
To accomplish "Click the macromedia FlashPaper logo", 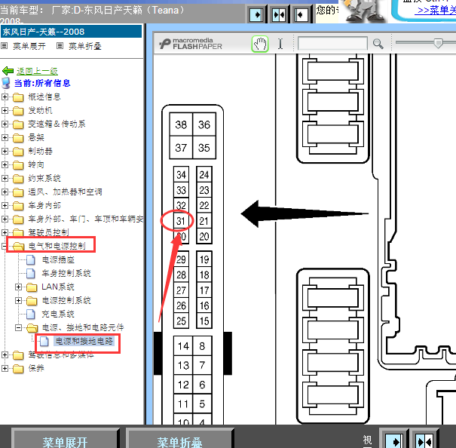I will click(x=191, y=44).
